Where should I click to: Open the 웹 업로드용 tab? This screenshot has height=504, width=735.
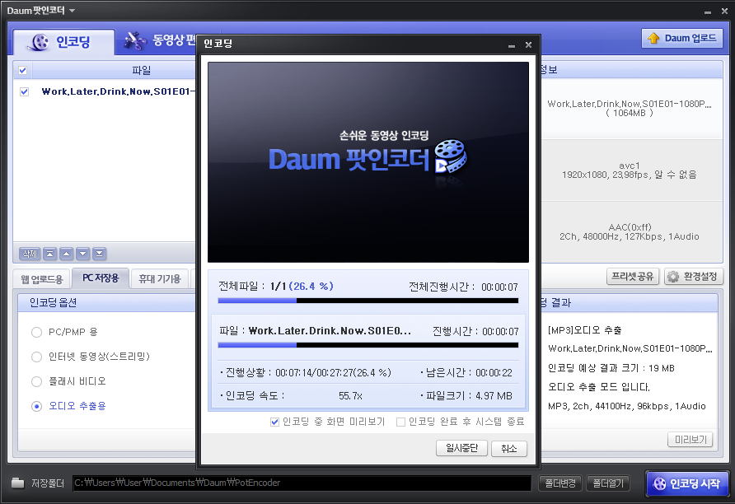42,279
